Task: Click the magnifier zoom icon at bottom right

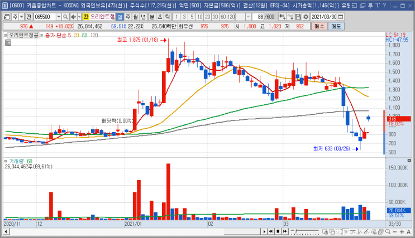Action: (388, 232)
